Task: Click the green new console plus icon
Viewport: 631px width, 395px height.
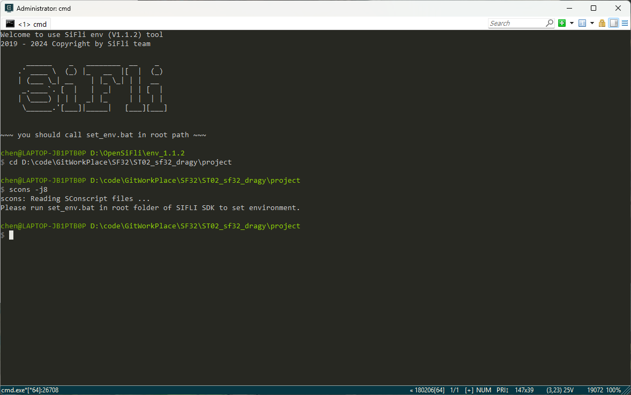Action: [x=562, y=23]
